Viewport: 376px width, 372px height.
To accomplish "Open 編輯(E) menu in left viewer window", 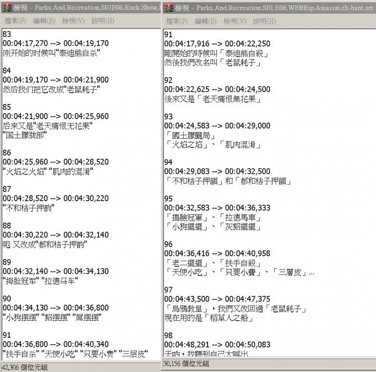I will tap(44, 21).
